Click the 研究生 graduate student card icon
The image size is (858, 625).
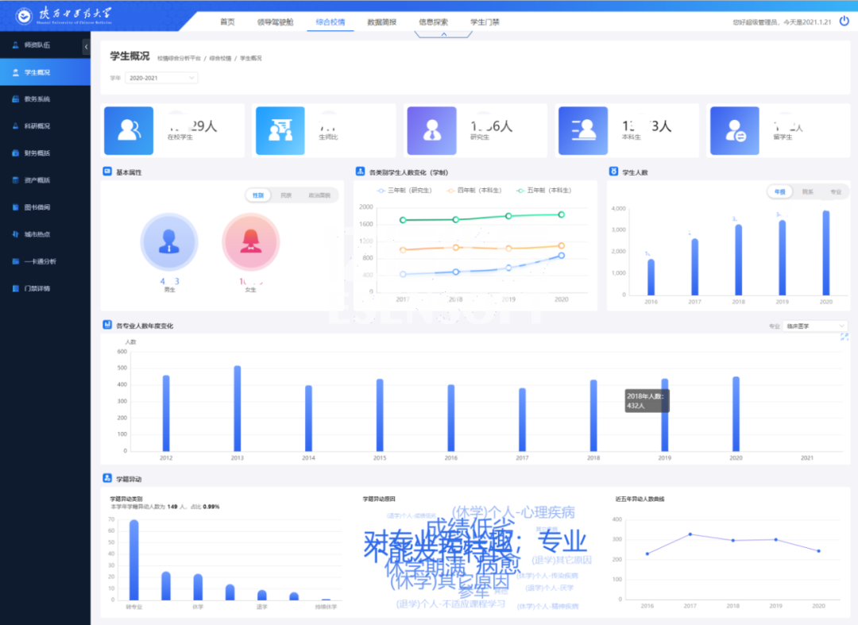(x=431, y=129)
